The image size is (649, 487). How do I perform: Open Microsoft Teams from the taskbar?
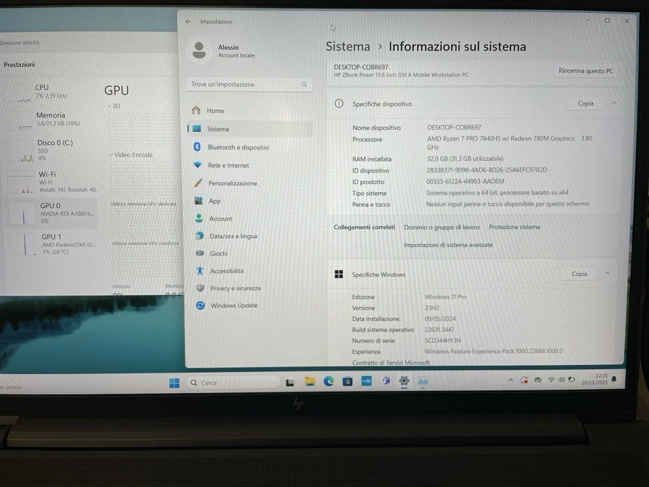(385, 381)
